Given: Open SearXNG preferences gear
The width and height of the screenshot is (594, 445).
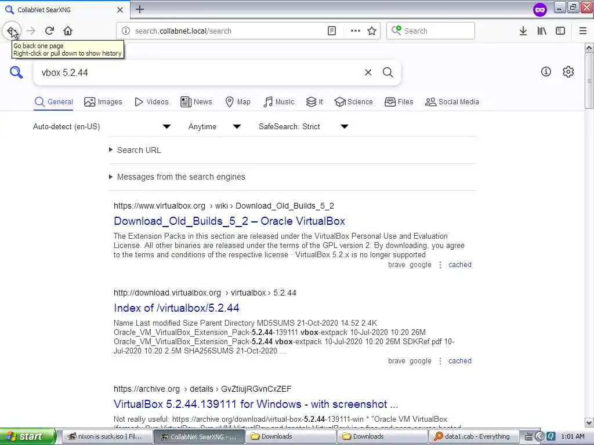Looking at the screenshot, I should (x=568, y=71).
